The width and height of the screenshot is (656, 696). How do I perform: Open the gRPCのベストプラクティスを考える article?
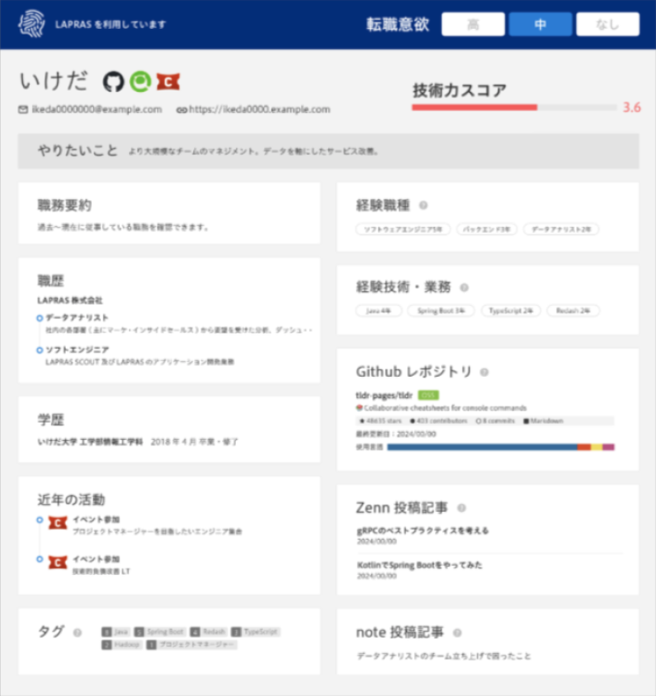point(423,531)
